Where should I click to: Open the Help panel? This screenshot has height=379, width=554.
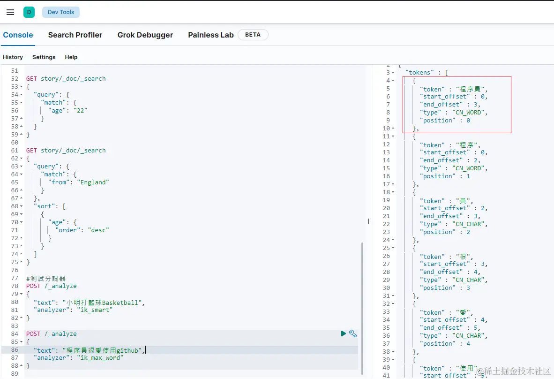(71, 57)
